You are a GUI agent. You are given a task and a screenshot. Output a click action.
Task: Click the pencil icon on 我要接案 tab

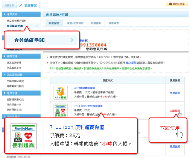(21, 5)
